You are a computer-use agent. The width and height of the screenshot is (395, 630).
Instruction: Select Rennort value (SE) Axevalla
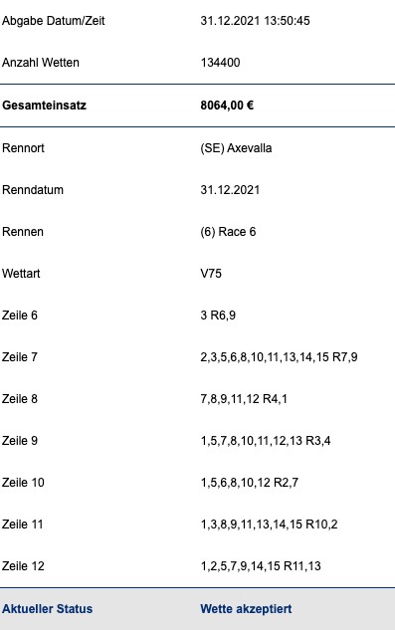tap(236, 148)
